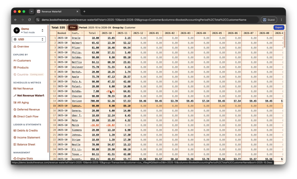Open a new browser tab
This screenshot has height=179, width=297.
pos(84,12)
